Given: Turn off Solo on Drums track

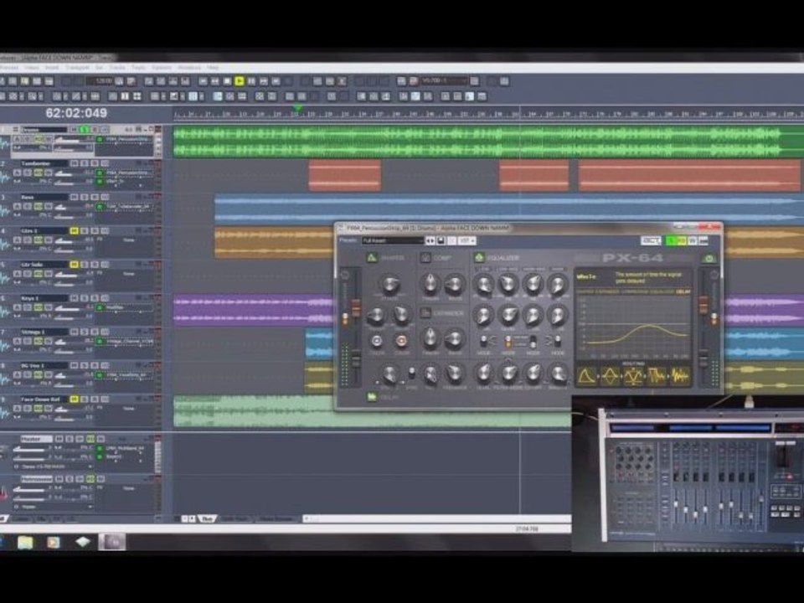Looking at the screenshot, I should point(84,130).
